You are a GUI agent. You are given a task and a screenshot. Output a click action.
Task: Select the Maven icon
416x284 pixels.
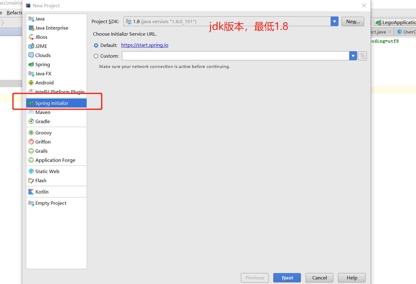pos(31,112)
